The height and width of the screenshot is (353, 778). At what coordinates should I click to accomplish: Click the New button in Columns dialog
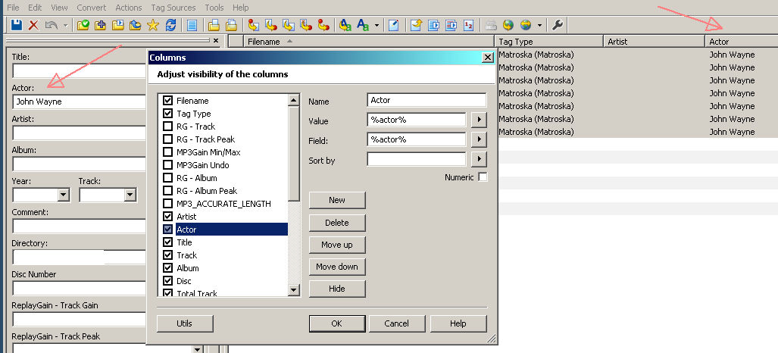tap(337, 200)
